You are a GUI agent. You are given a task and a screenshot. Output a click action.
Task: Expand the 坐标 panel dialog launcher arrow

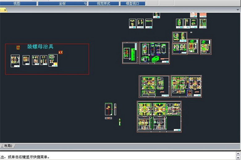85,4
